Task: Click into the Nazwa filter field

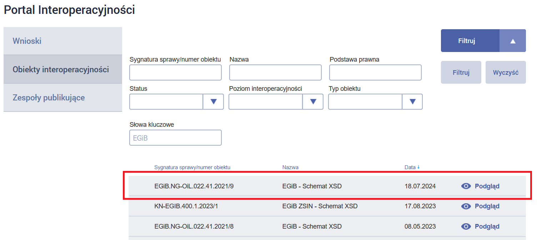Action: click(275, 73)
